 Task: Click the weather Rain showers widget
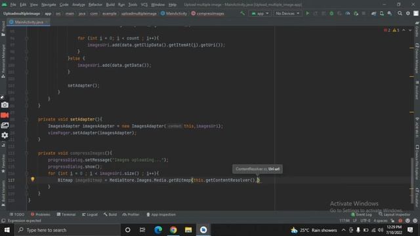[x=314, y=230]
